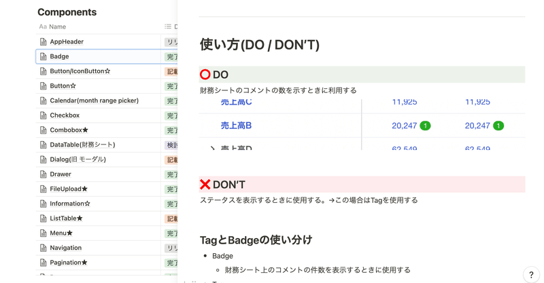
Task: Open the Button/IconButton☆ page
Action: click(80, 71)
